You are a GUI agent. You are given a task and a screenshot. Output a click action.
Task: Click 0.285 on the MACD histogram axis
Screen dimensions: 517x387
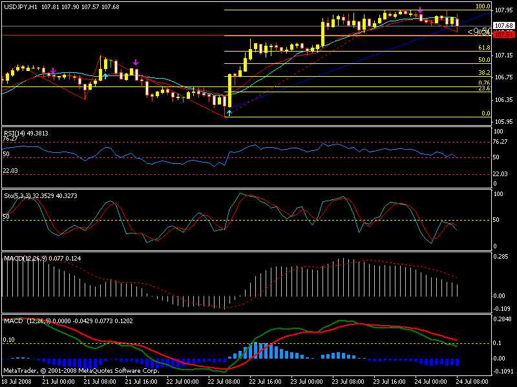[500, 257]
